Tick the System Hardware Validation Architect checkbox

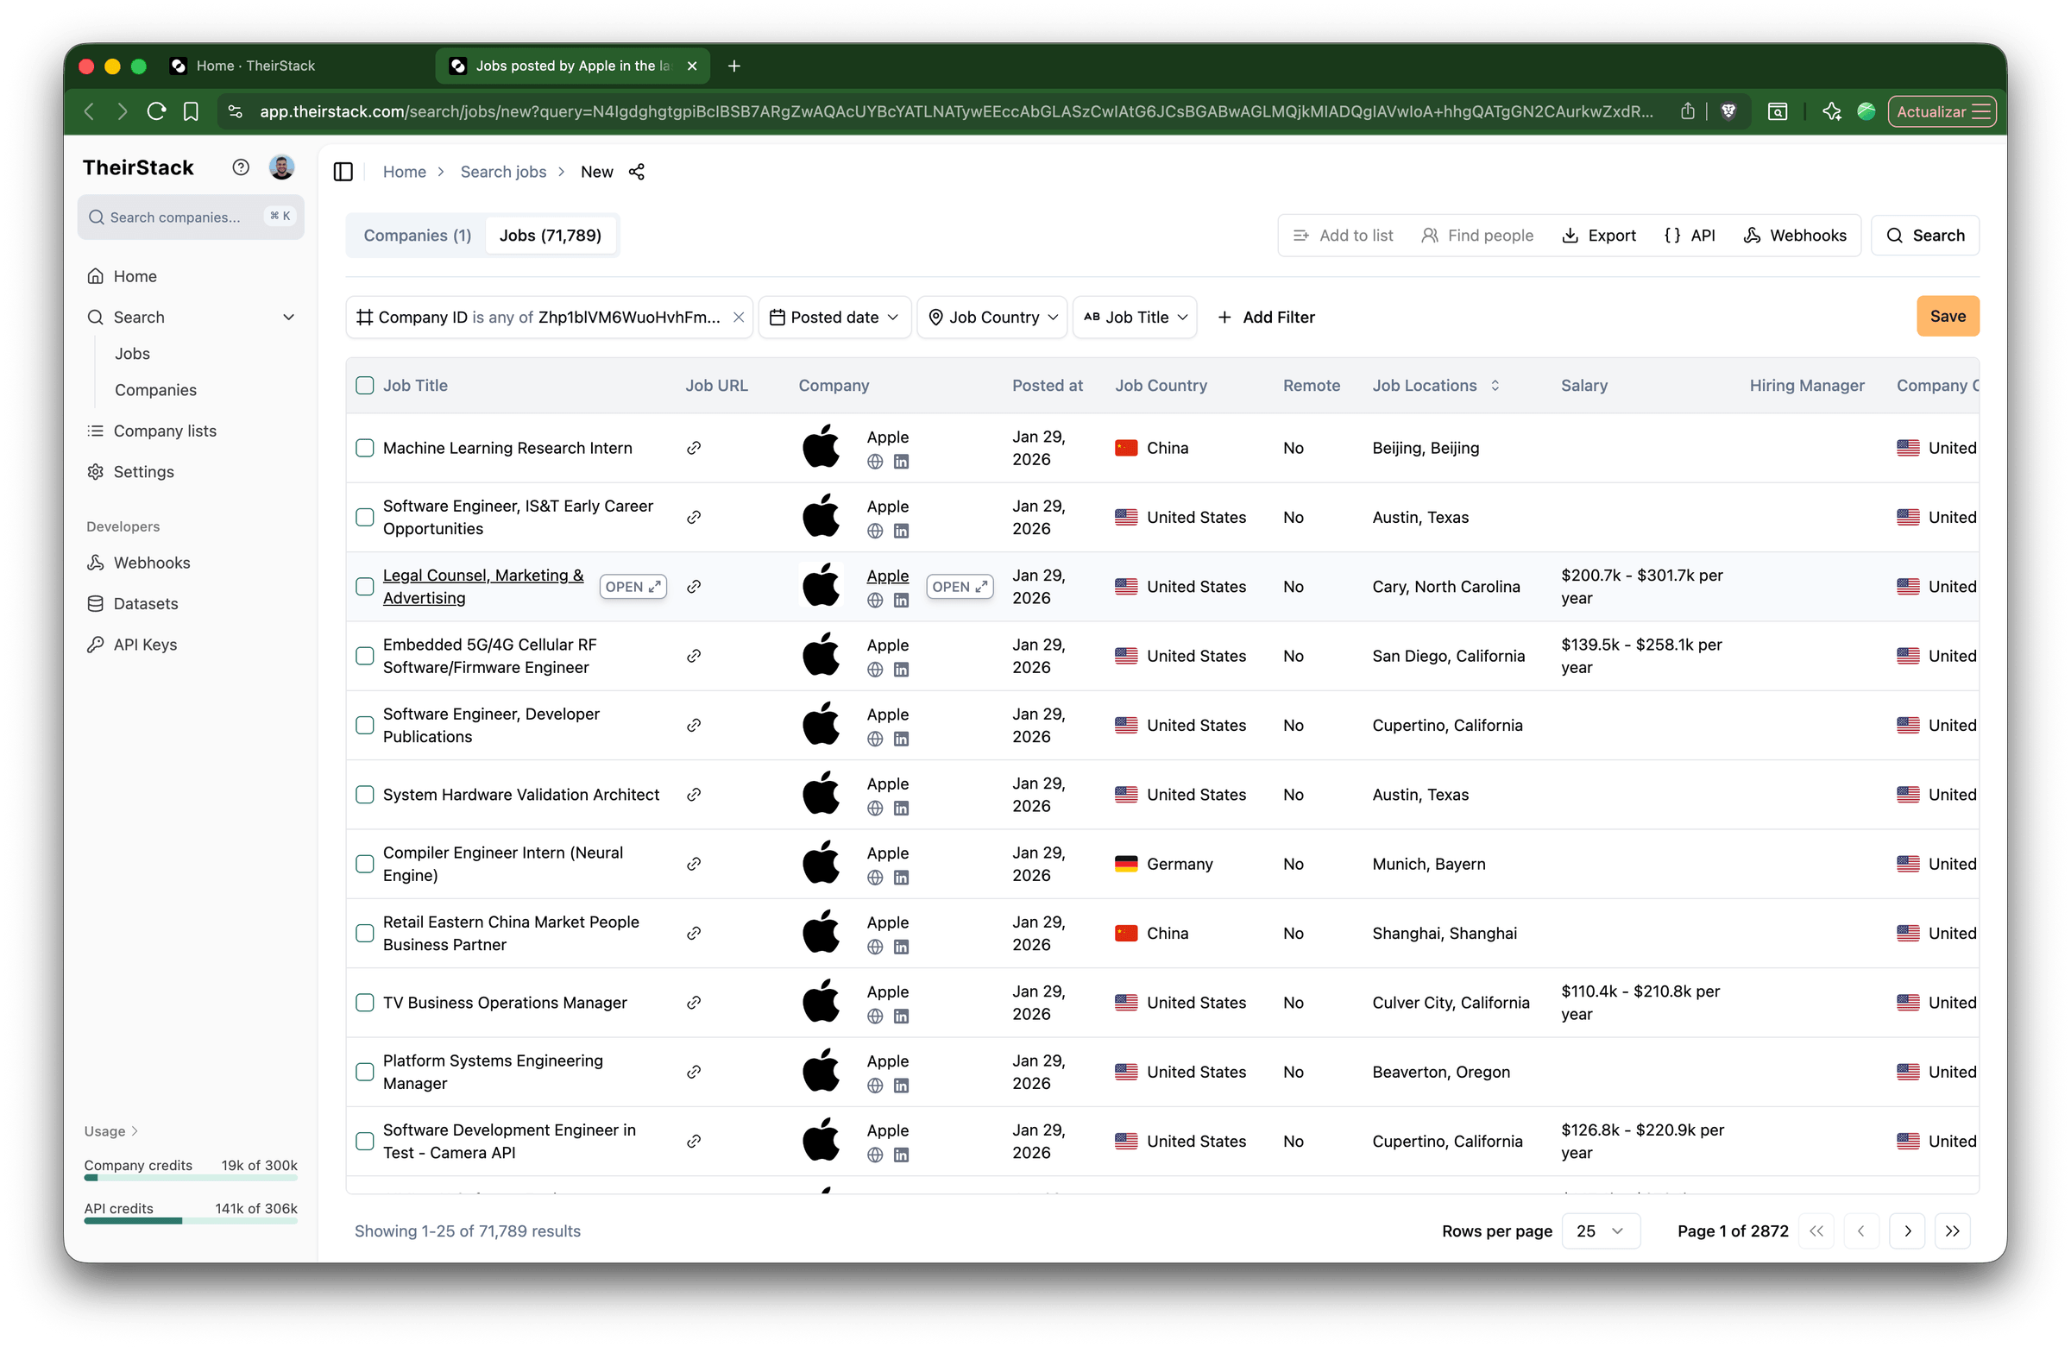tap(366, 795)
